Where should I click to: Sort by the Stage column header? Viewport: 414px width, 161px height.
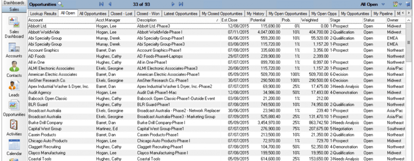tap(346, 20)
